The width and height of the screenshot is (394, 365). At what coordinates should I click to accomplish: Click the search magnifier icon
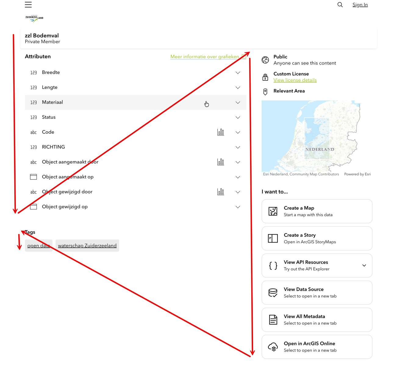340,5
